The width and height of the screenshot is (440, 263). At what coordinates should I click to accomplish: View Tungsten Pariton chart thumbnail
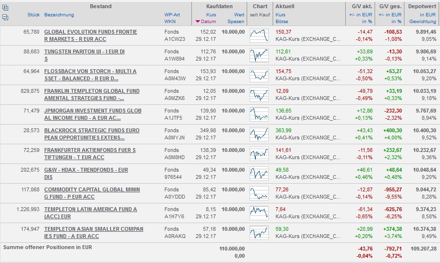259,55
